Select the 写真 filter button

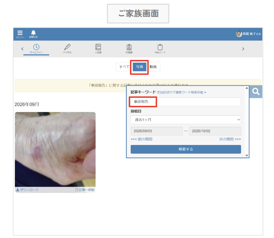(x=139, y=67)
